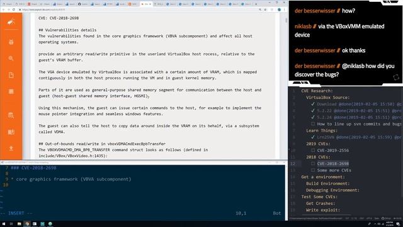Open a new browser tab with plus

(x=256, y=4)
